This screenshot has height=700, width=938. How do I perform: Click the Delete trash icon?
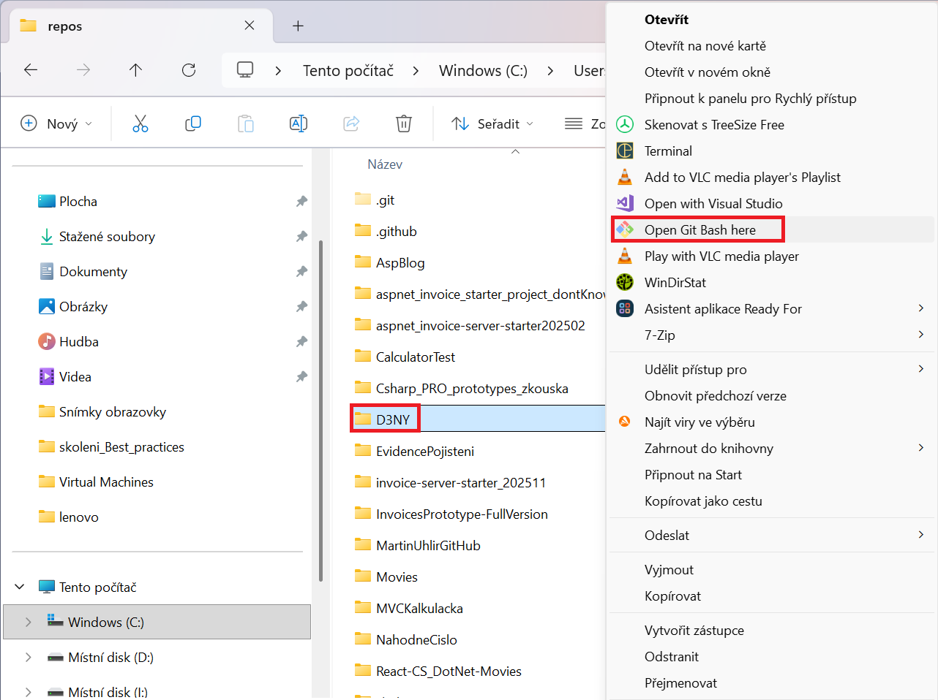coord(403,123)
